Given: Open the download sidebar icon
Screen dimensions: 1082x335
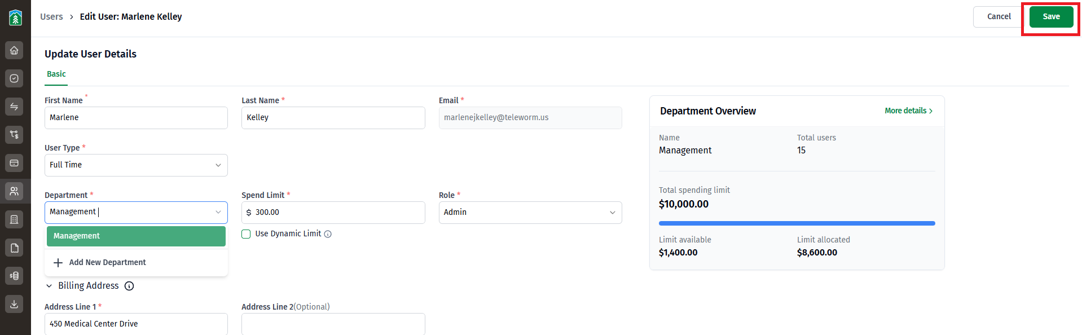Looking at the screenshot, I should [x=14, y=304].
